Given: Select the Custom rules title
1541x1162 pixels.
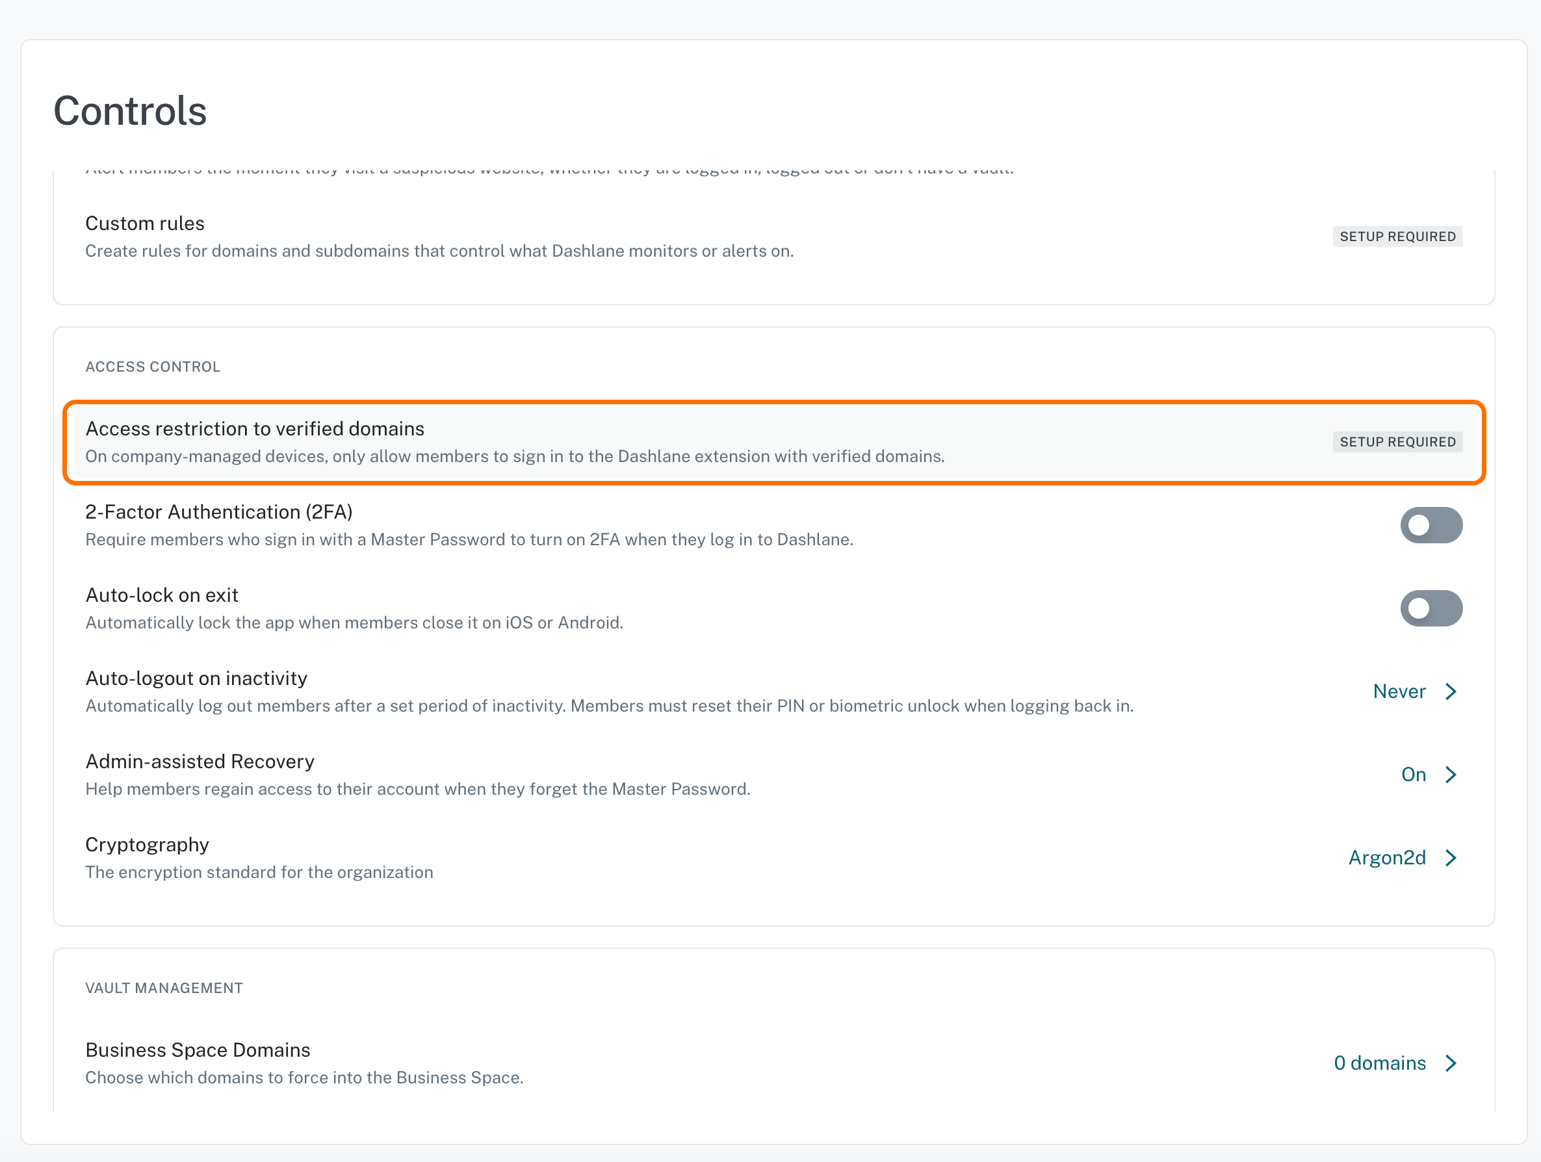Looking at the screenshot, I should coord(145,224).
